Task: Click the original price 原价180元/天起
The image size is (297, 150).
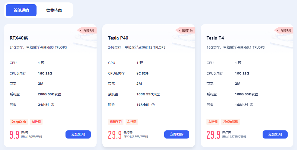Action: point(31,137)
